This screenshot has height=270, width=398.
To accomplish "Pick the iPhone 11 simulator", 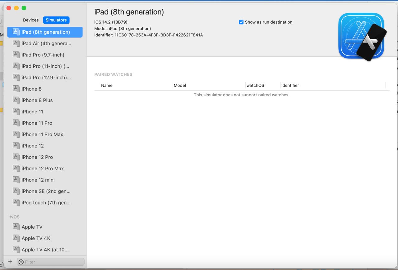I will (x=45, y=111).
